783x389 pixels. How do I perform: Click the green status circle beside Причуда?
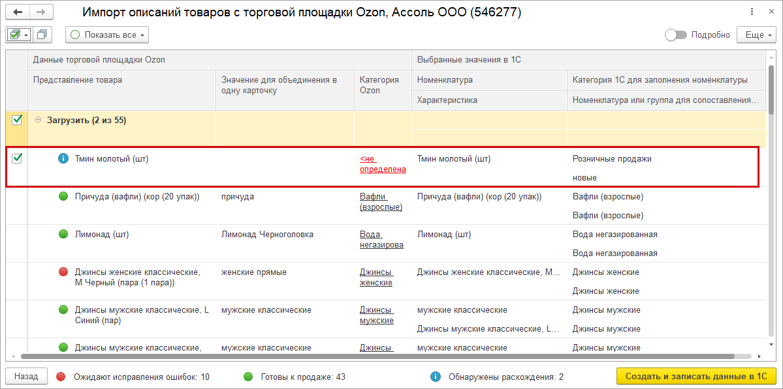click(63, 196)
